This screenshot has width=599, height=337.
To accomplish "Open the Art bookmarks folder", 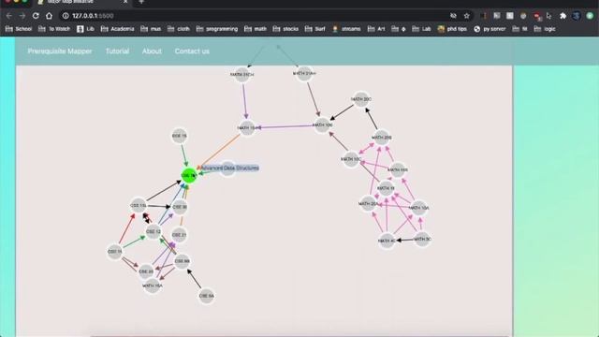I will tap(376, 29).
